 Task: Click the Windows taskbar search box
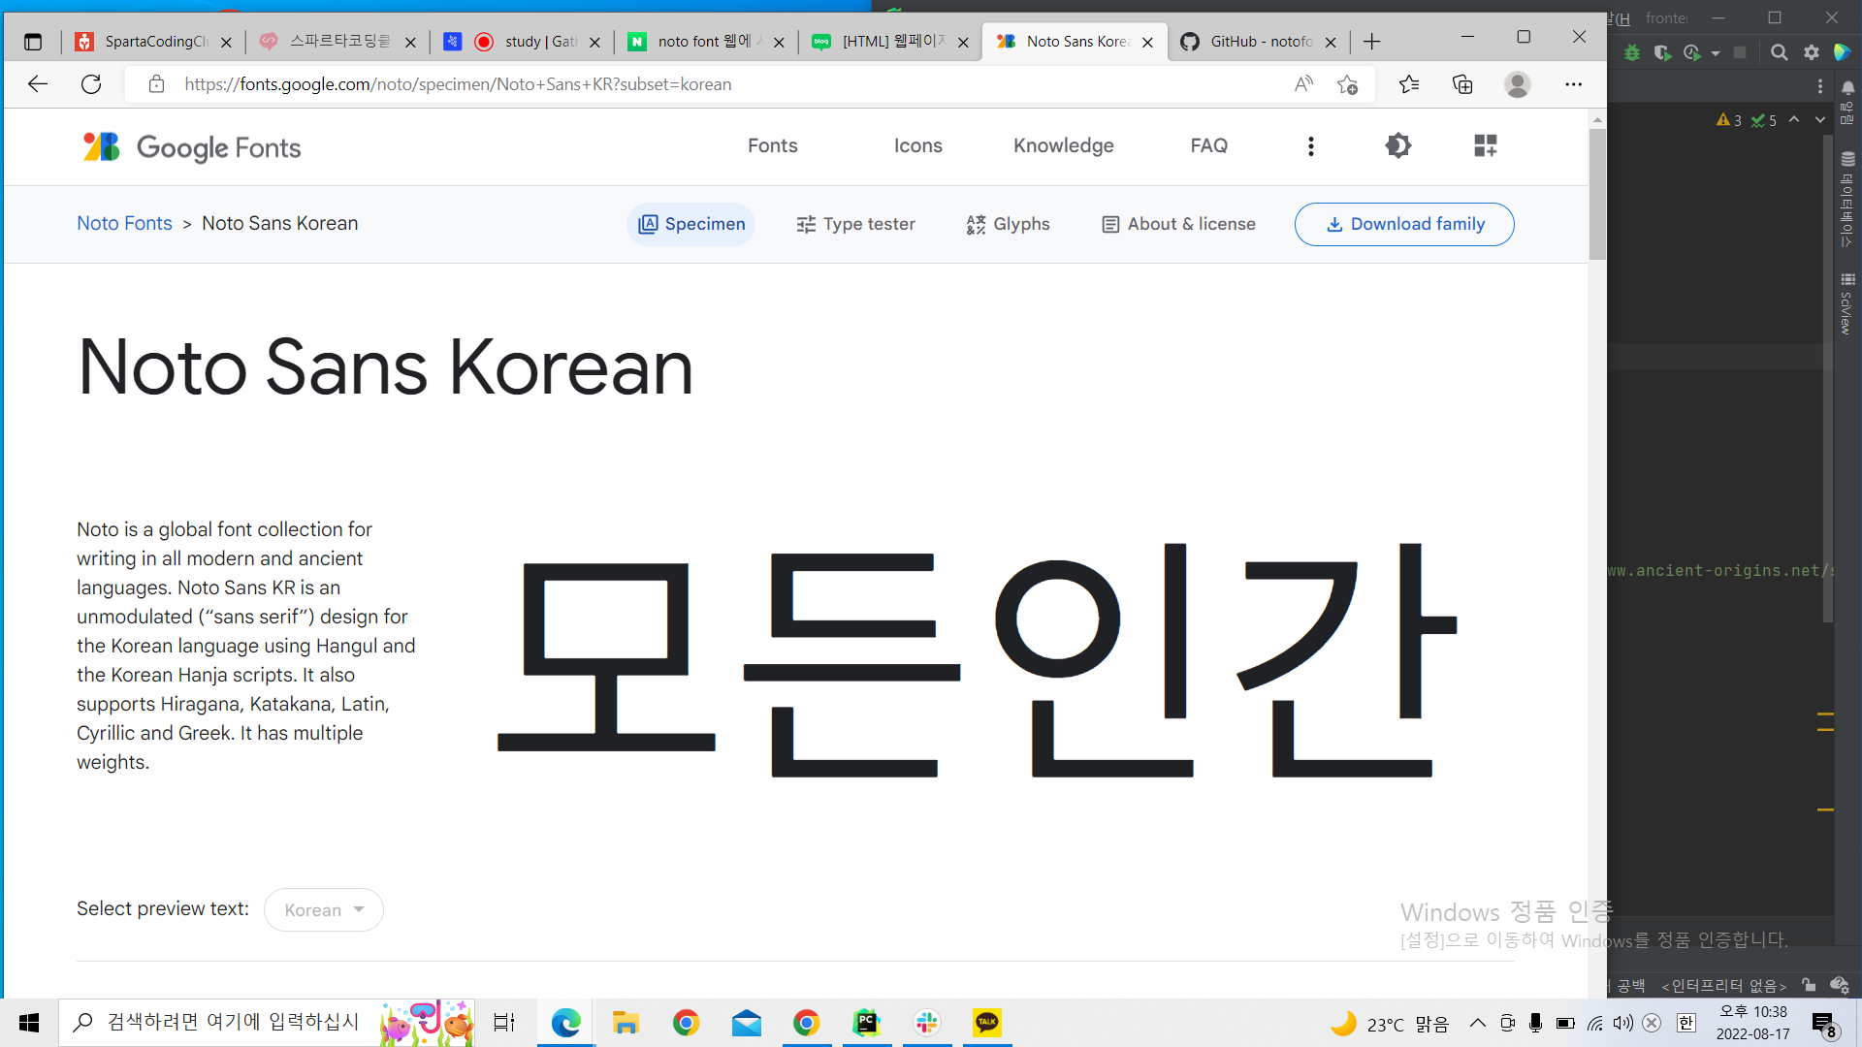coord(267,1023)
